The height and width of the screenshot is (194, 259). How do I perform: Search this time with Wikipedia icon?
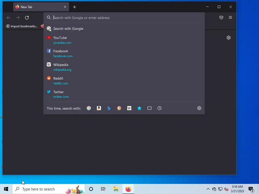129,108
